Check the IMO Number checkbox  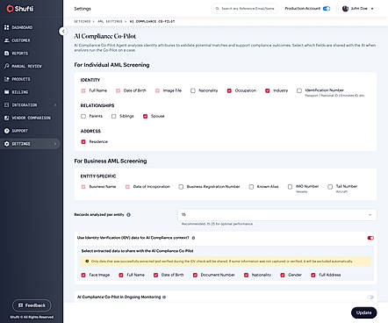(x=290, y=187)
